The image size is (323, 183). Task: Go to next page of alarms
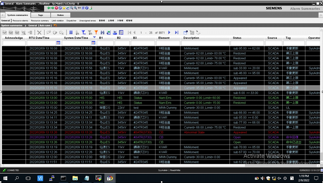(x=169, y=33)
